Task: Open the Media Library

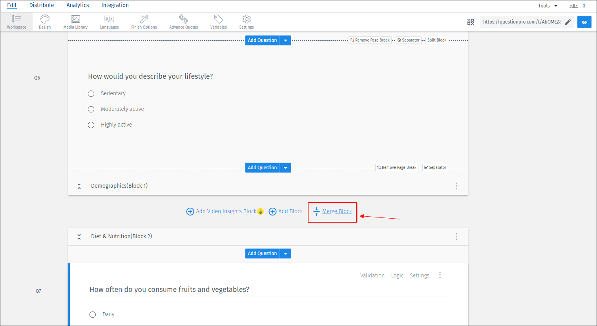Action: [x=75, y=22]
